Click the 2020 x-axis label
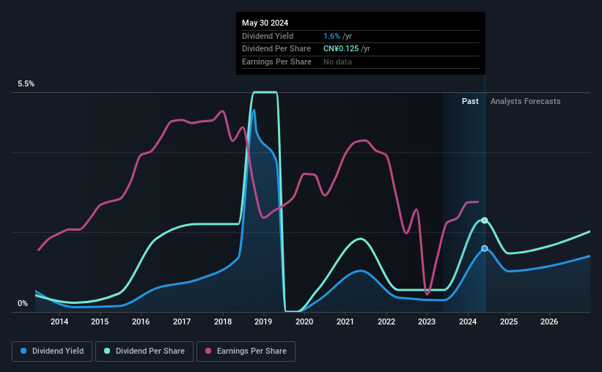 tap(304, 321)
